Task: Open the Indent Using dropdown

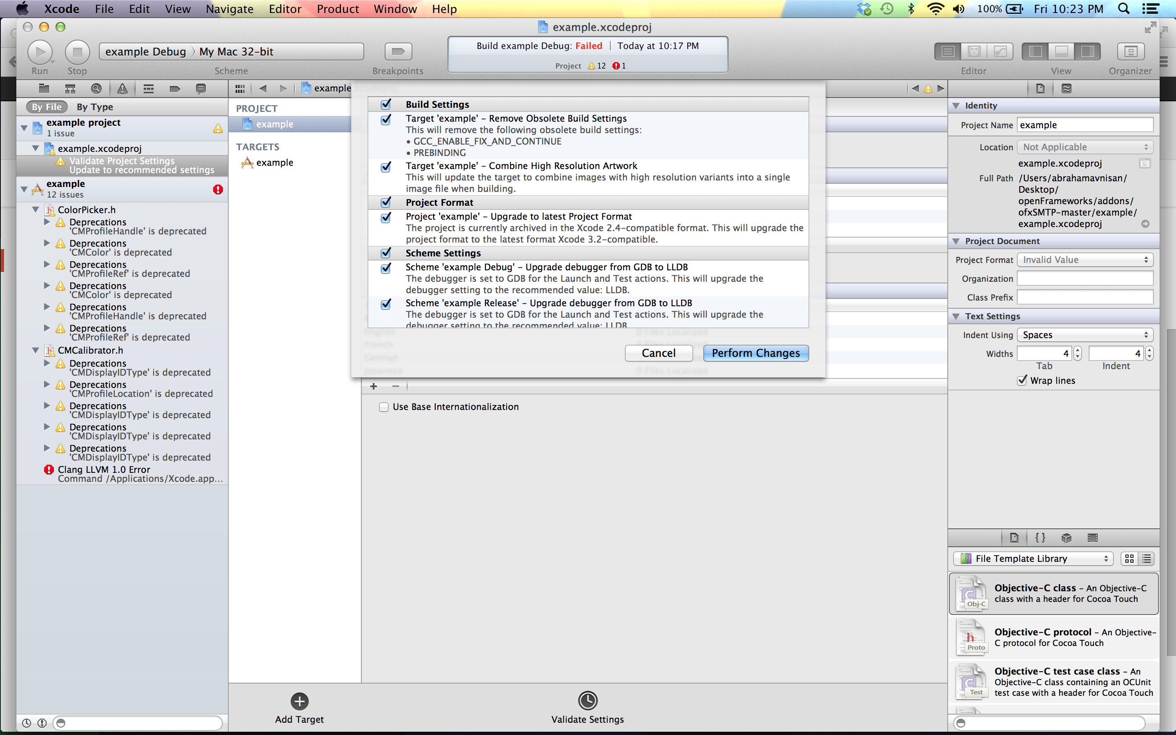Action: (x=1085, y=335)
